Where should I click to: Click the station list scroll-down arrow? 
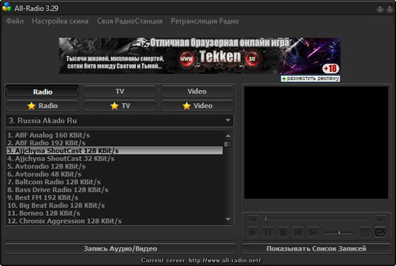[x=228, y=219]
